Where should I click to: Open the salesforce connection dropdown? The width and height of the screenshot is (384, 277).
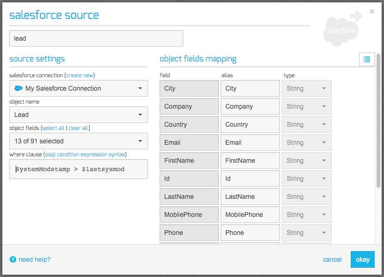point(79,88)
